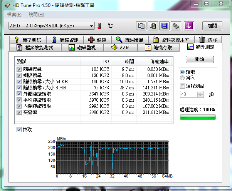Click the 248.116 MB/s transfer rate value

pos(156,100)
